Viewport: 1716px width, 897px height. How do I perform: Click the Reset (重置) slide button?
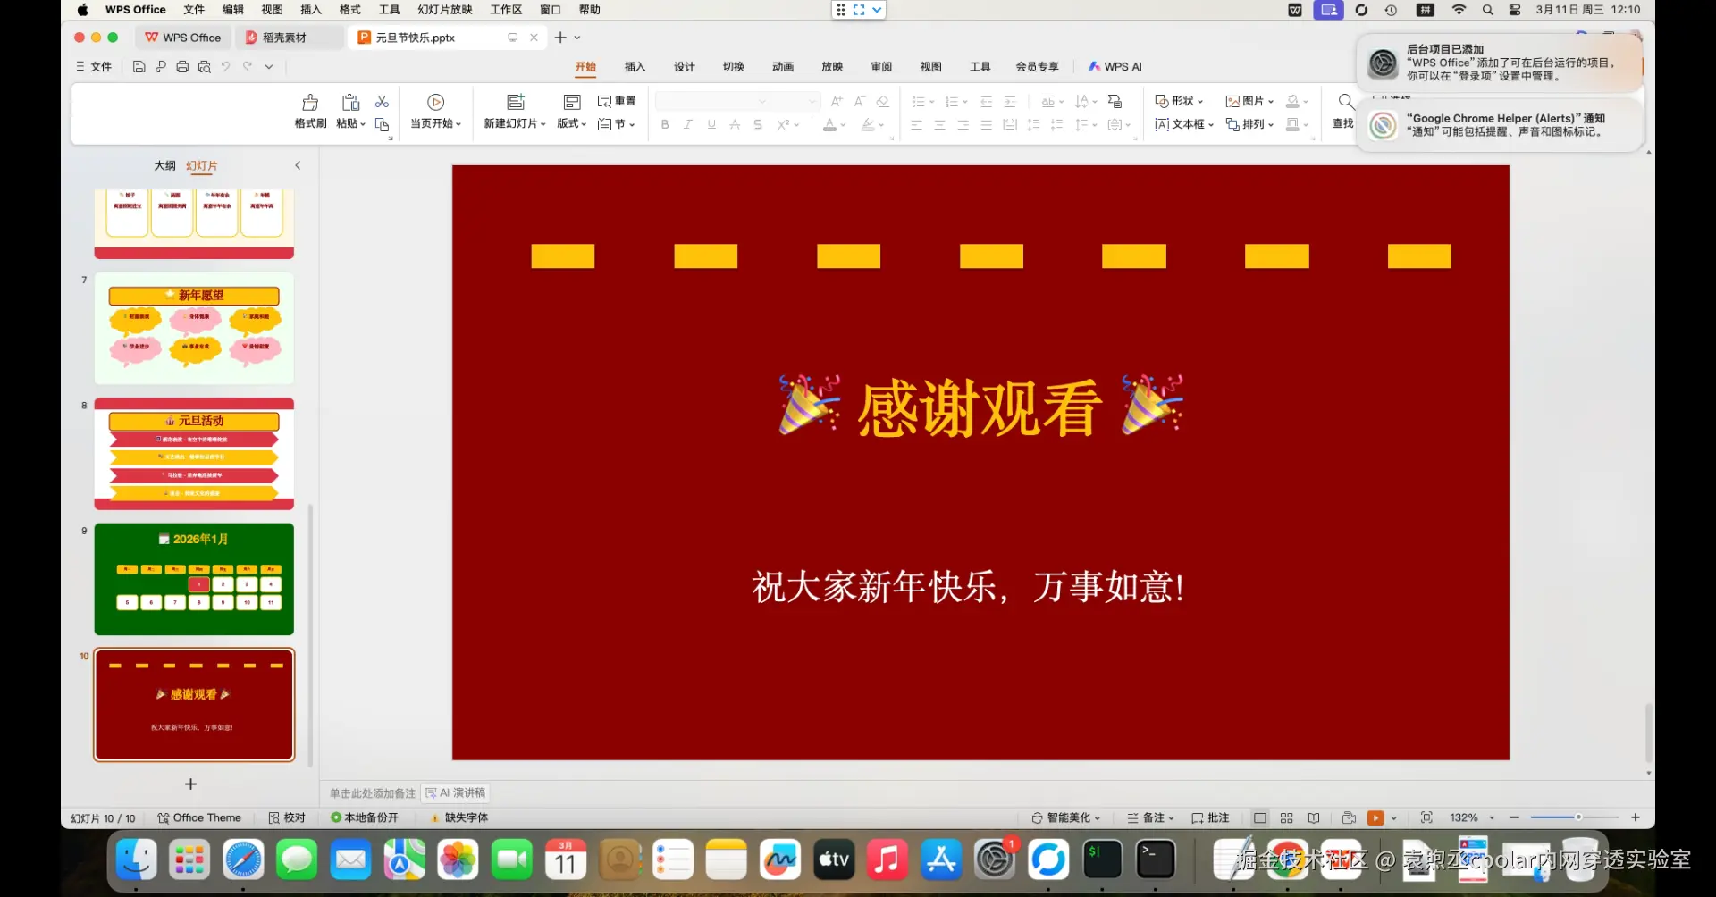(x=617, y=102)
